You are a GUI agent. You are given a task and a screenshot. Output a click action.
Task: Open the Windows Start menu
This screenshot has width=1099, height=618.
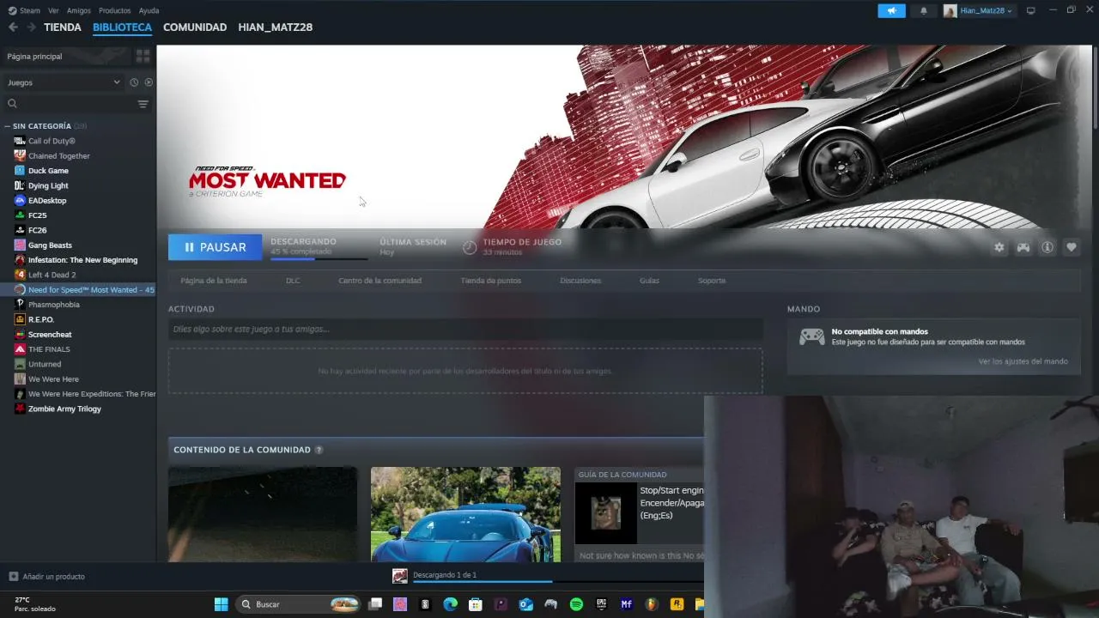(221, 604)
